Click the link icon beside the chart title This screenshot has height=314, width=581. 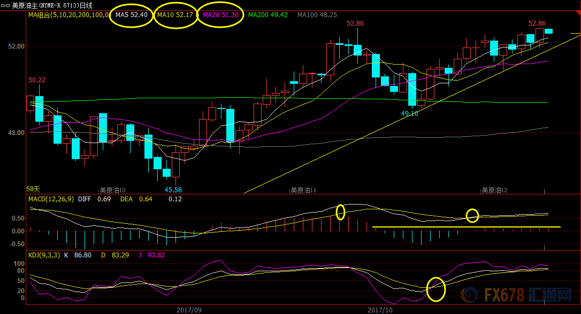[5, 5]
